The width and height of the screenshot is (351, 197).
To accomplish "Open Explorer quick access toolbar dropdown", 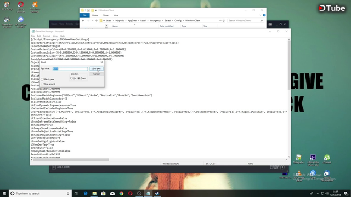I will [96, 10].
